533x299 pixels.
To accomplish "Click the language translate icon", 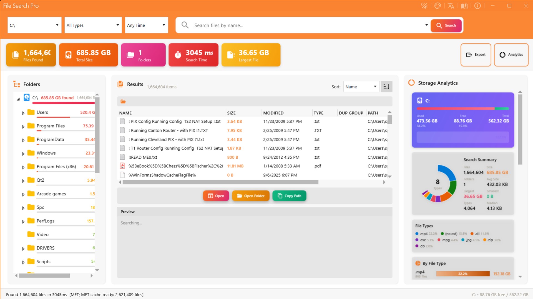I will pyautogui.click(x=451, y=6).
